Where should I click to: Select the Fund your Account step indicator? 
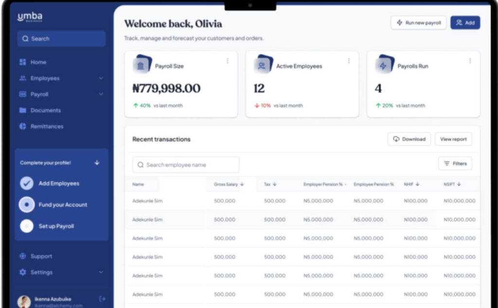[27, 205]
